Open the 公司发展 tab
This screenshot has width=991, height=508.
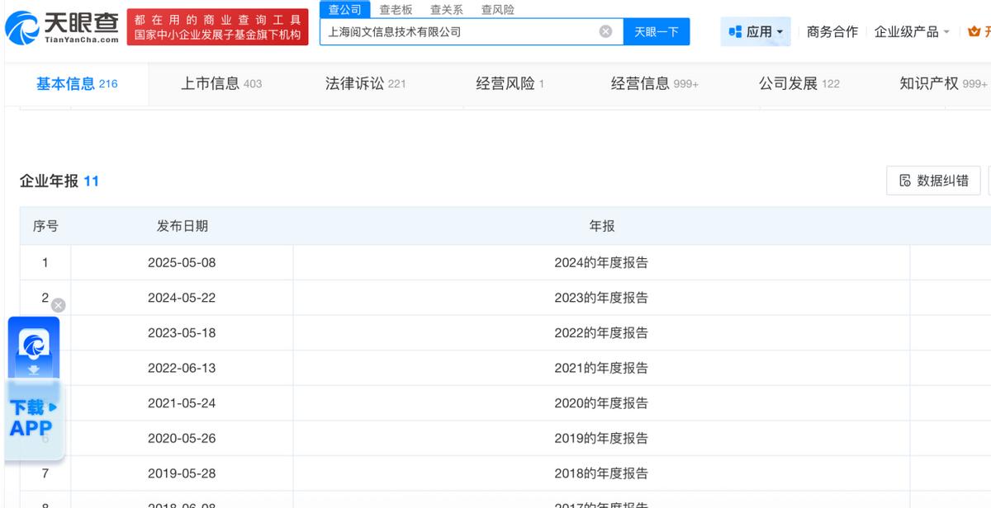click(799, 83)
